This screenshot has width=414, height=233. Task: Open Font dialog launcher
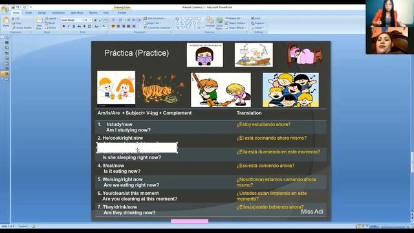click(x=107, y=32)
